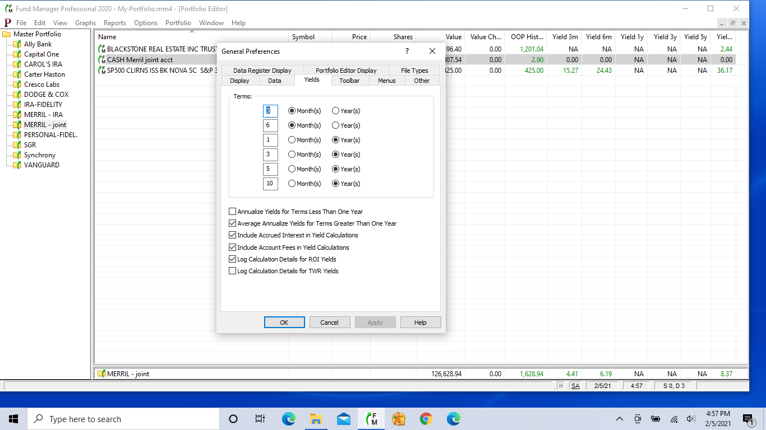Select Month(s) for the term of 10
The width and height of the screenshot is (766, 430).
292,184
